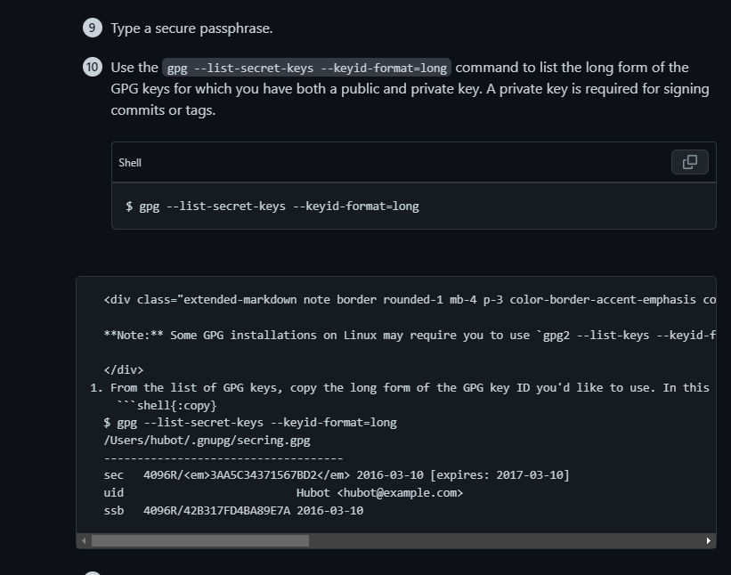Click the Shell code block header label

[130, 163]
